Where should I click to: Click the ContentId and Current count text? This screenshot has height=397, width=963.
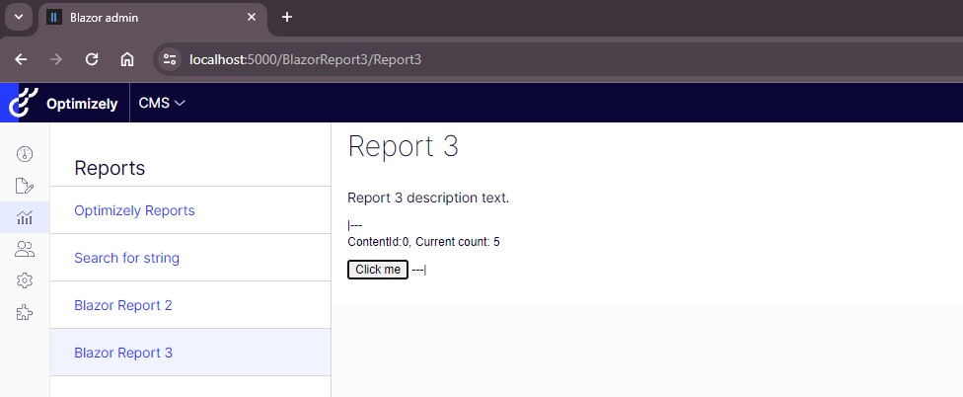pyautogui.click(x=423, y=242)
